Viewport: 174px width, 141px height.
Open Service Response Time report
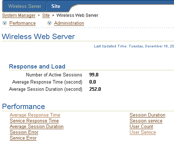click(34, 121)
